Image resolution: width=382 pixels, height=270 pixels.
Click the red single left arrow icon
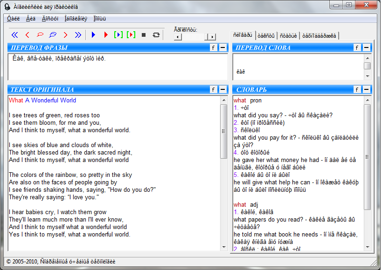[x=27, y=35]
